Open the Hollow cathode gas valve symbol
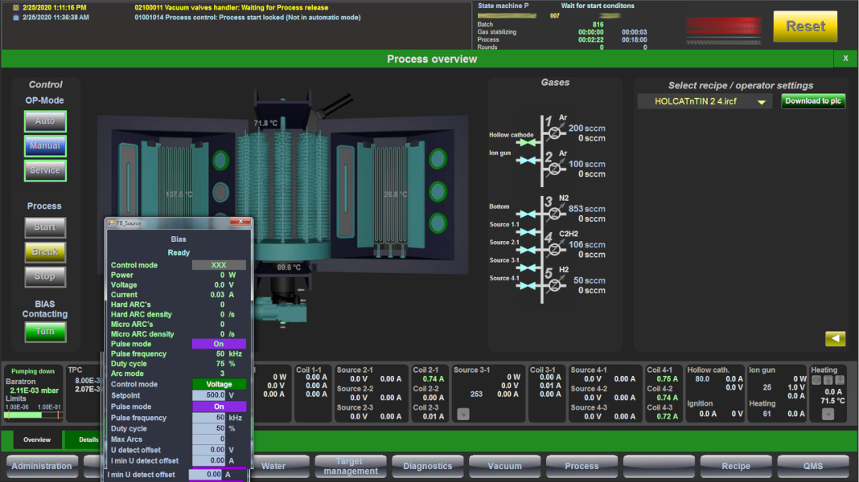 coord(526,142)
